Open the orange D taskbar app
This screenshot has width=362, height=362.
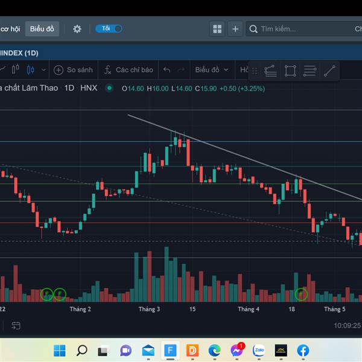192,351
